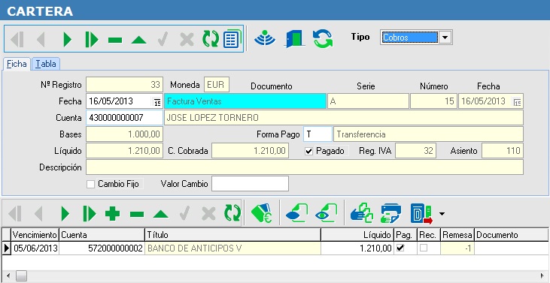Jump to last row in lower navigator
The width and height of the screenshot is (550, 283).
[x=89, y=213]
